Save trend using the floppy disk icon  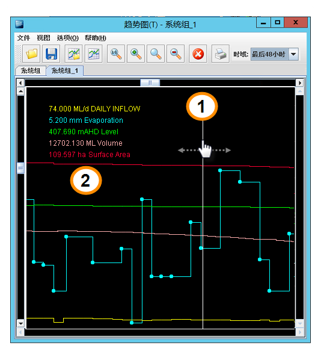coord(51,54)
